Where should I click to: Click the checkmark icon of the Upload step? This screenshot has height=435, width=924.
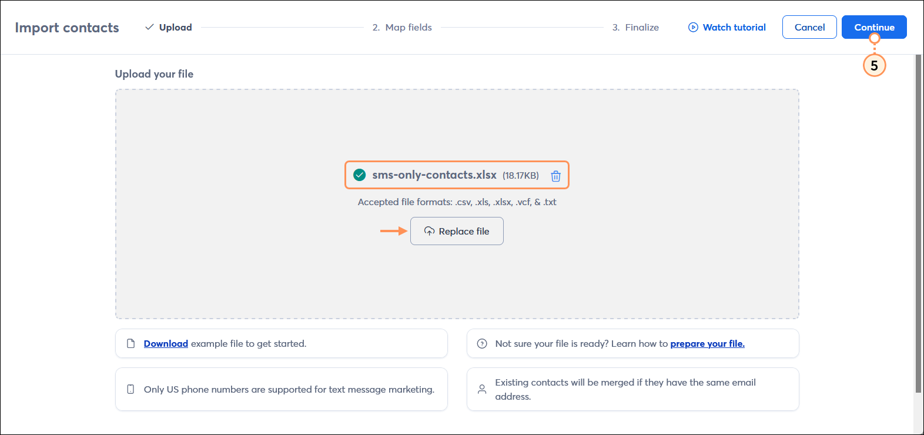click(x=149, y=27)
